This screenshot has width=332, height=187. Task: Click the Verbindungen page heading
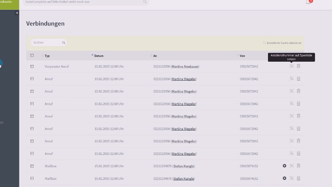tap(45, 23)
